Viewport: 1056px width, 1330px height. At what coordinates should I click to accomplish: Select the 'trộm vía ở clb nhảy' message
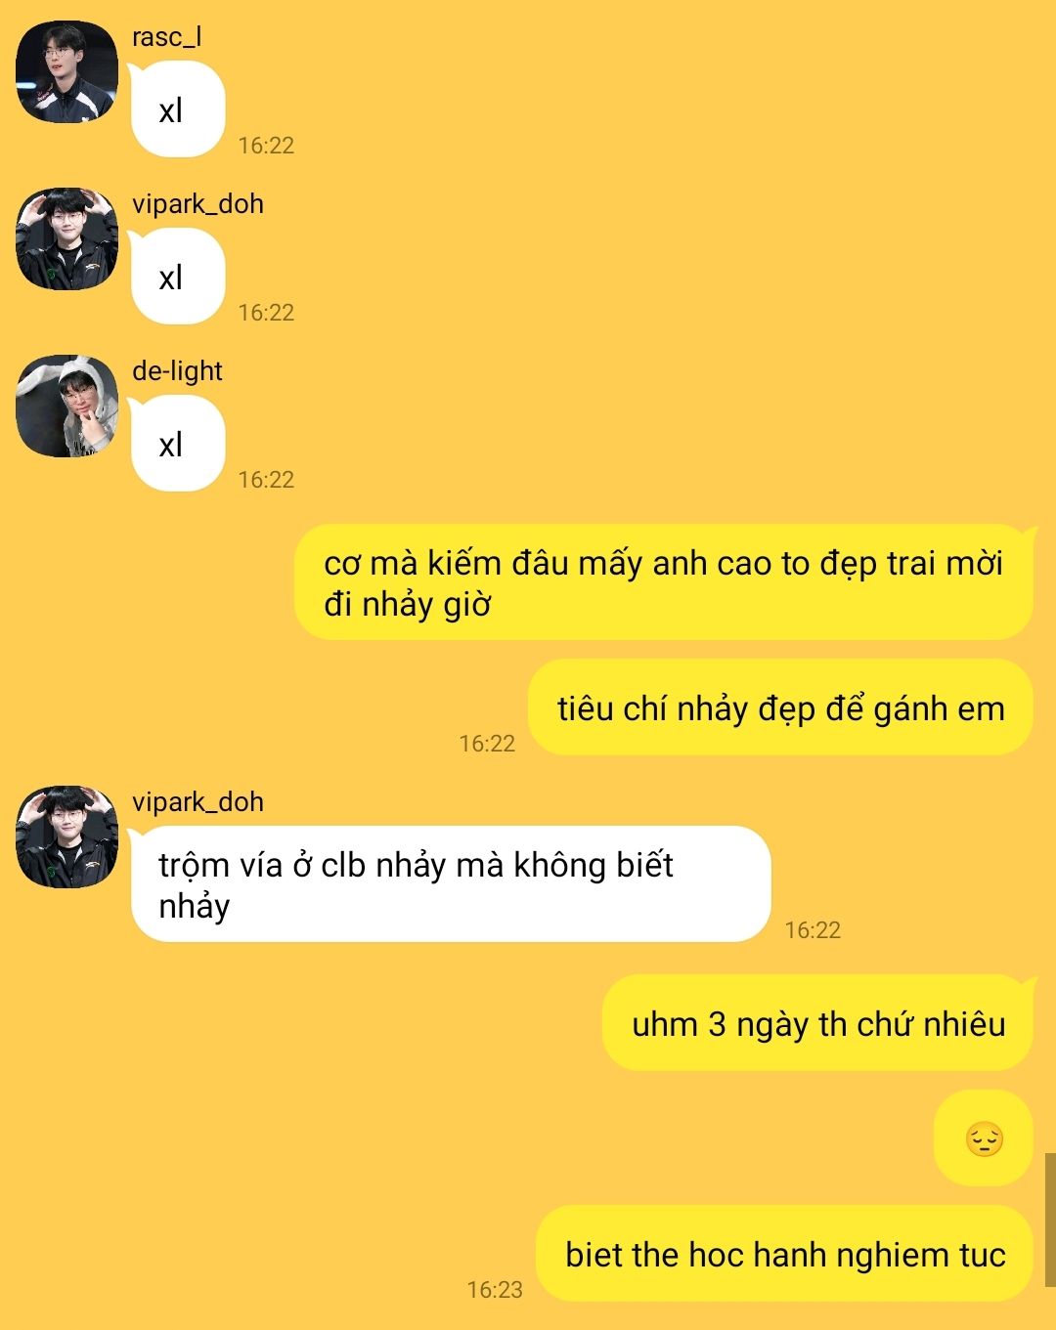click(451, 884)
